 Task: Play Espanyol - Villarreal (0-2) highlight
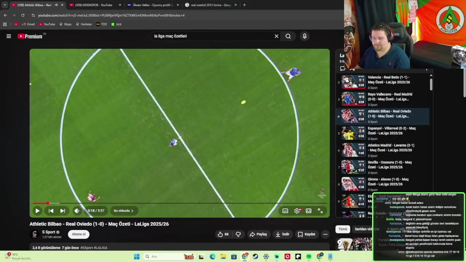[382, 133]
